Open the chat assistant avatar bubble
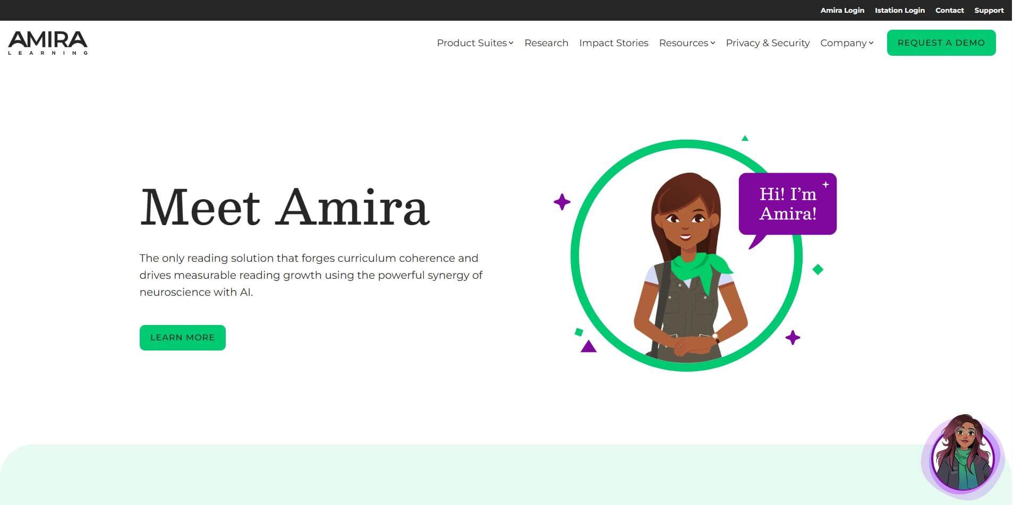This screenshot has height=505, width=1013. click(962, 457)
